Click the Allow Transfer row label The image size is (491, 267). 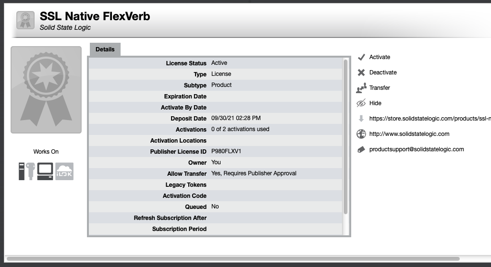click(186, 174)
